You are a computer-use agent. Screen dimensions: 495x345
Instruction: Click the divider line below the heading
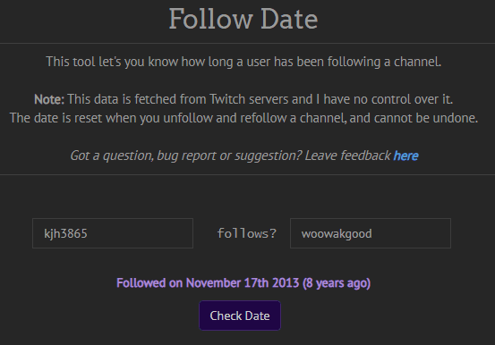click(x=247, y=43)
